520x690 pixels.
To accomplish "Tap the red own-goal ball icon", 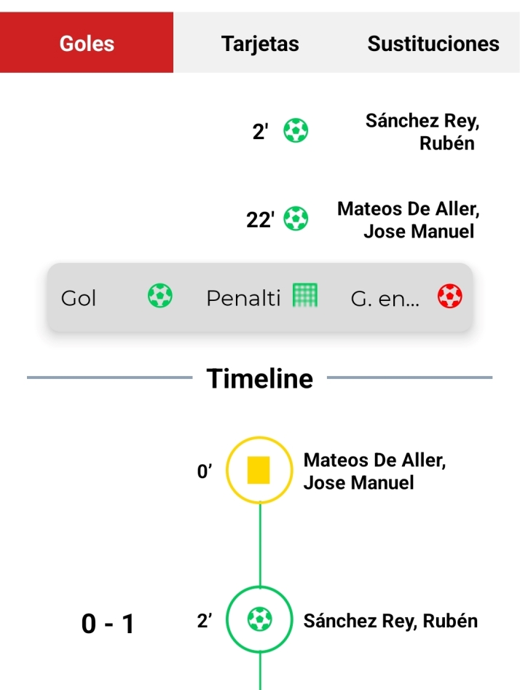I will coord(450,297).
